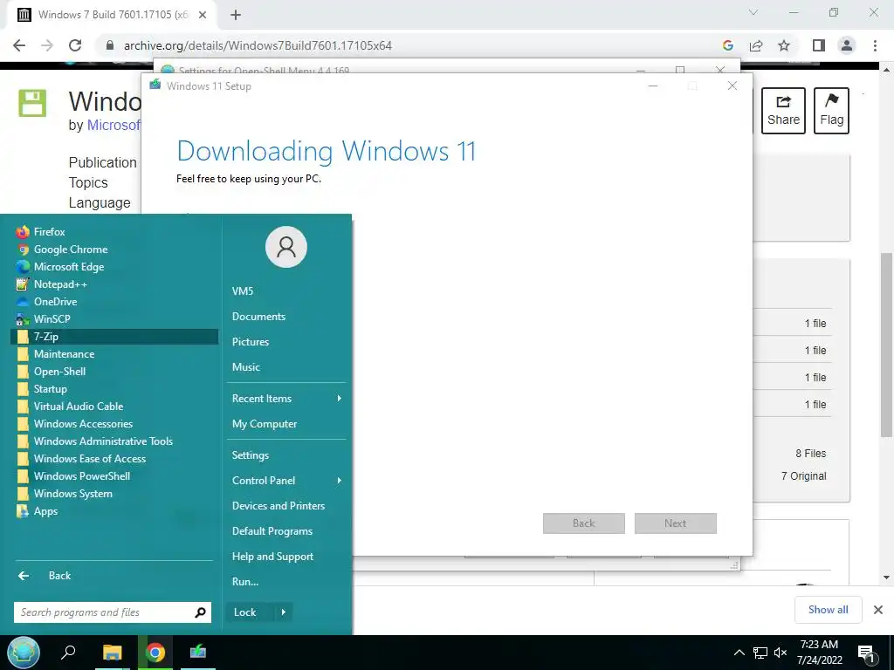Image resolution: width=894 pixels, height=670 pixels.
Task: Switch to Windows 11 Setup taskbar icon
Action: tap(198, 653)
